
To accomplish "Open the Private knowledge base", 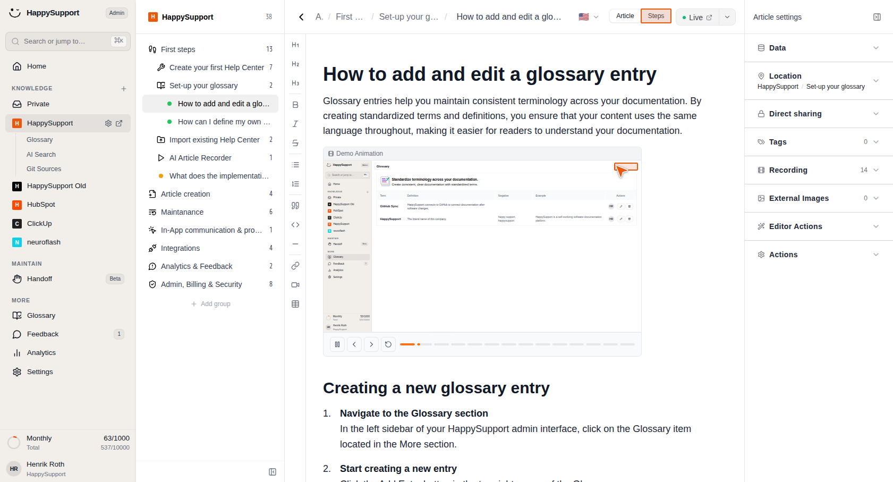I will [68, 104].
